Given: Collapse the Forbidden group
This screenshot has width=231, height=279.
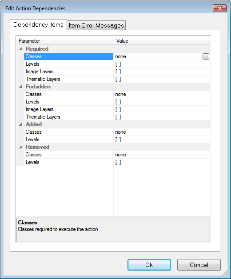Looking at the screenshot, I should pyautogui.click(x=20, y=87).
